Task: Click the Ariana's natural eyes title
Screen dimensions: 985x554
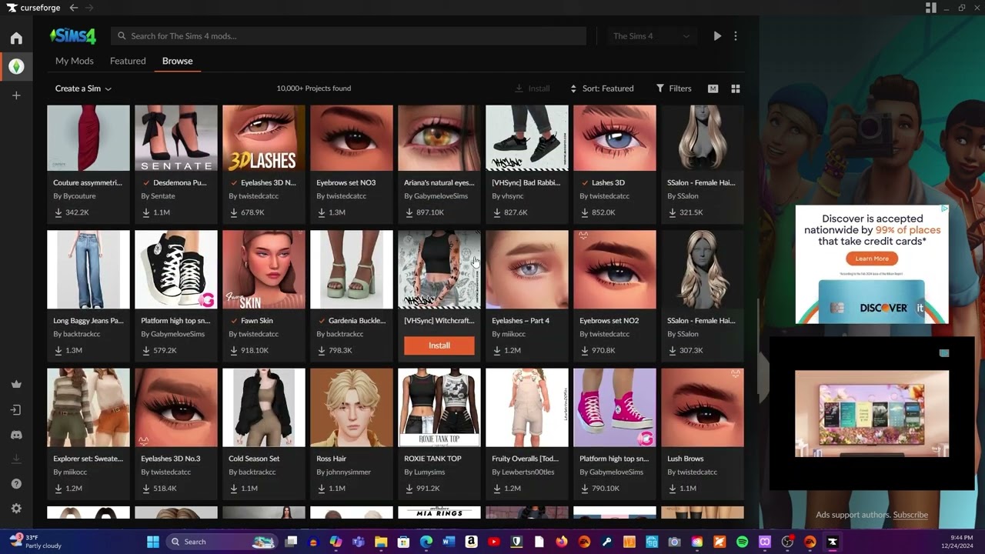Action: tap(439, 183)
